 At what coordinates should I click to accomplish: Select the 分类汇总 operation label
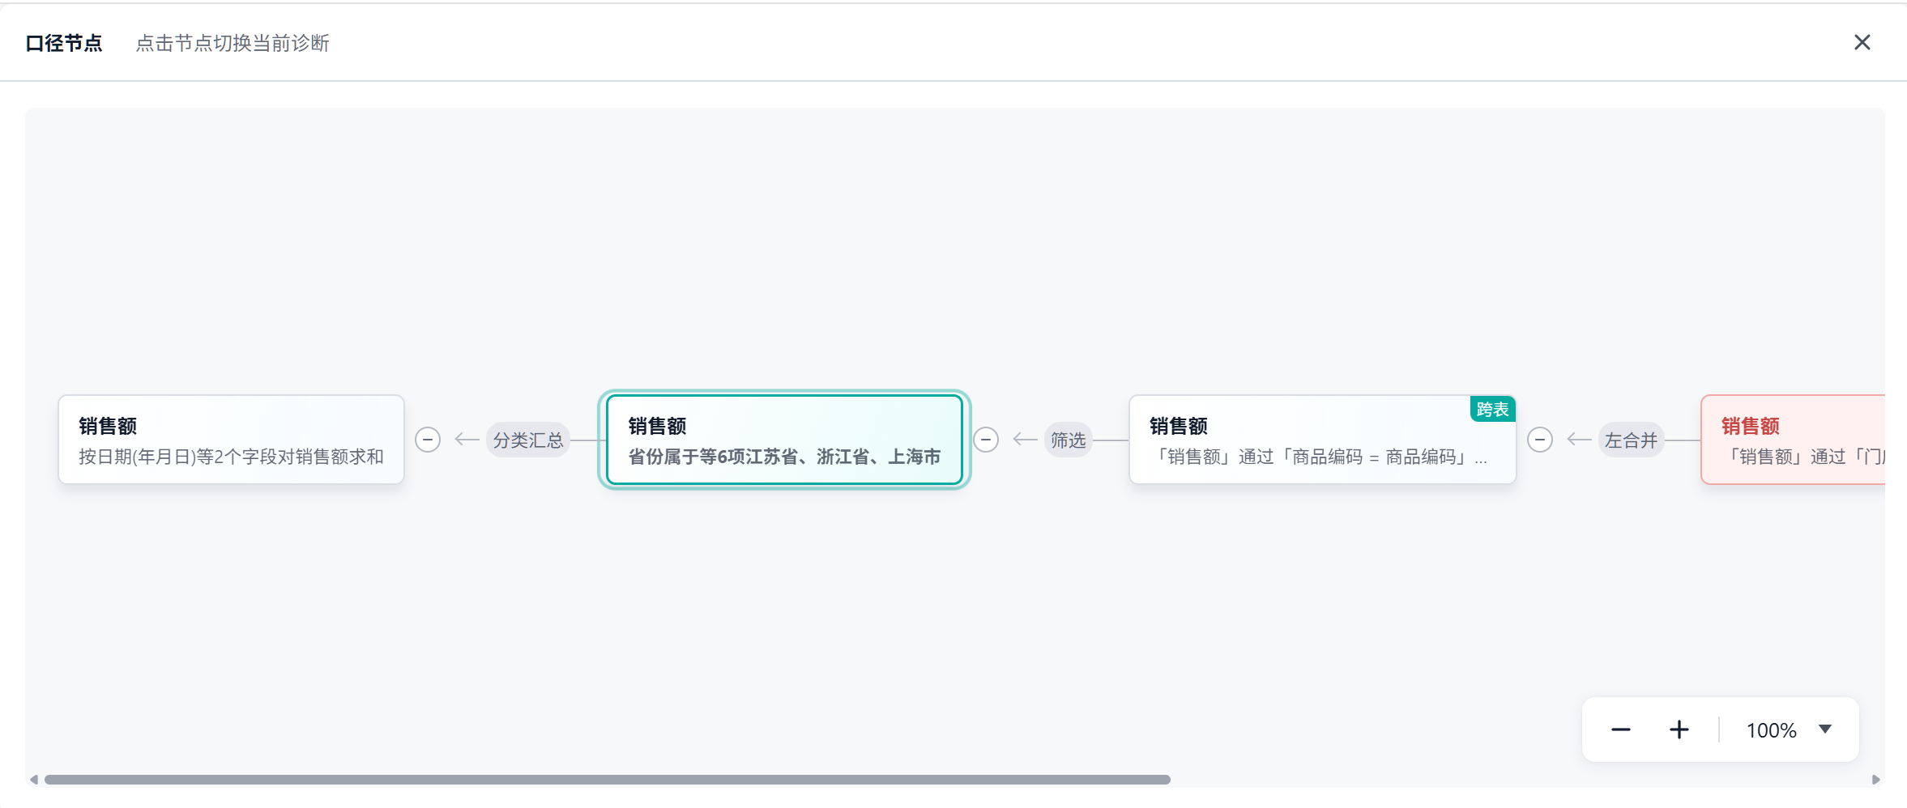tap(528, 440)
